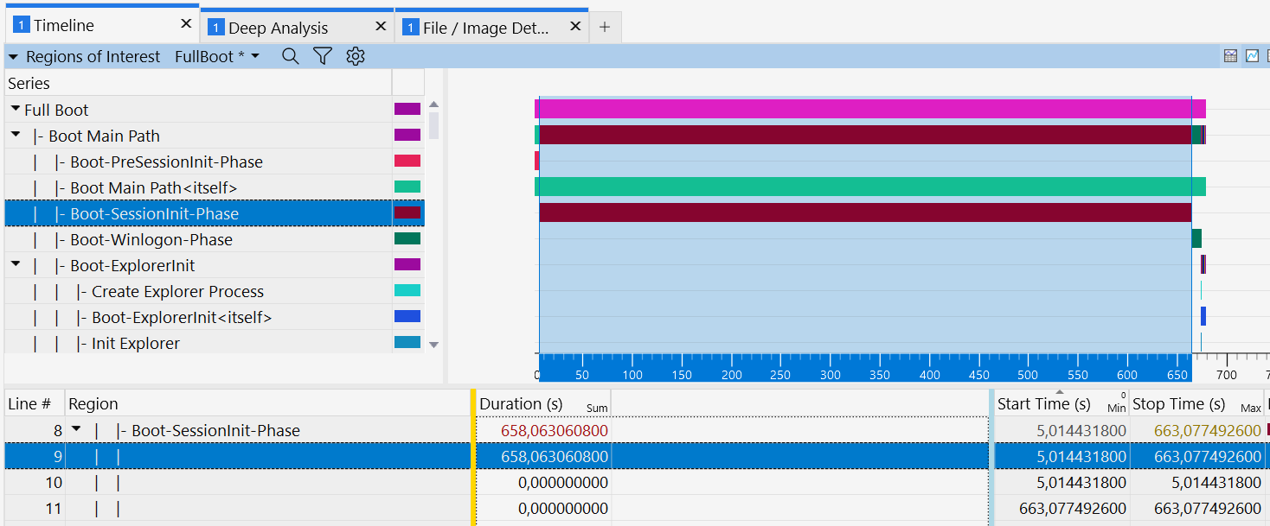
Task: Open the search magnifier in Regions of Interest toolbar
Action: tap(291, 56)
